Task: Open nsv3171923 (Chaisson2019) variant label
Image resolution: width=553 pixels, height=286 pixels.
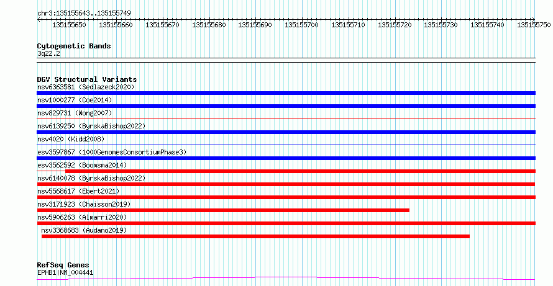Action: [84, 204]
